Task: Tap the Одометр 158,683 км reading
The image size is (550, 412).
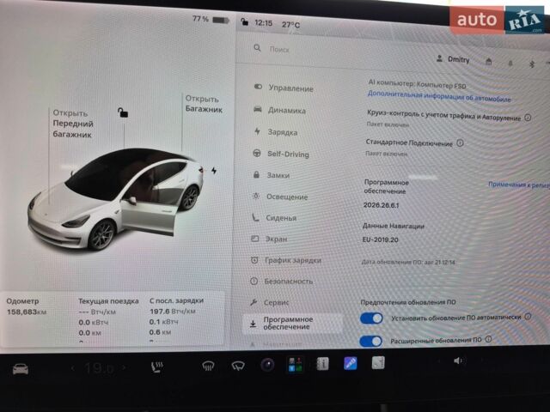Action: (x=27, y=306)
